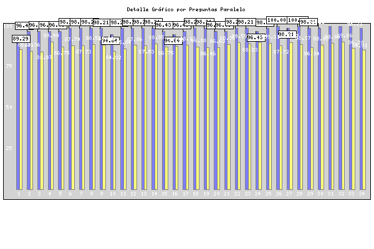Click the boxed value label 89.29
Image resolution: width=374 pixels, height=249 pixels.
coord(21,39)
